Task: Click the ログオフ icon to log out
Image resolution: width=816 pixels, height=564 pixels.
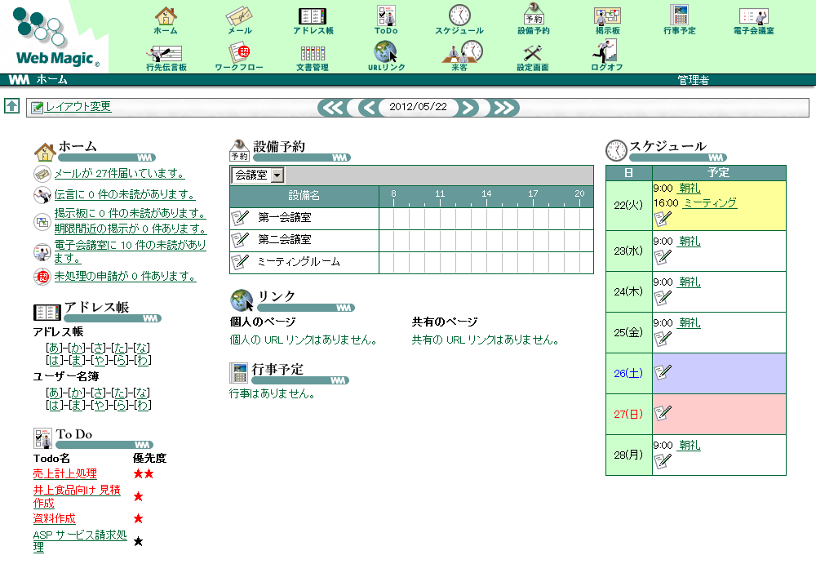Action: pos(604,53)
